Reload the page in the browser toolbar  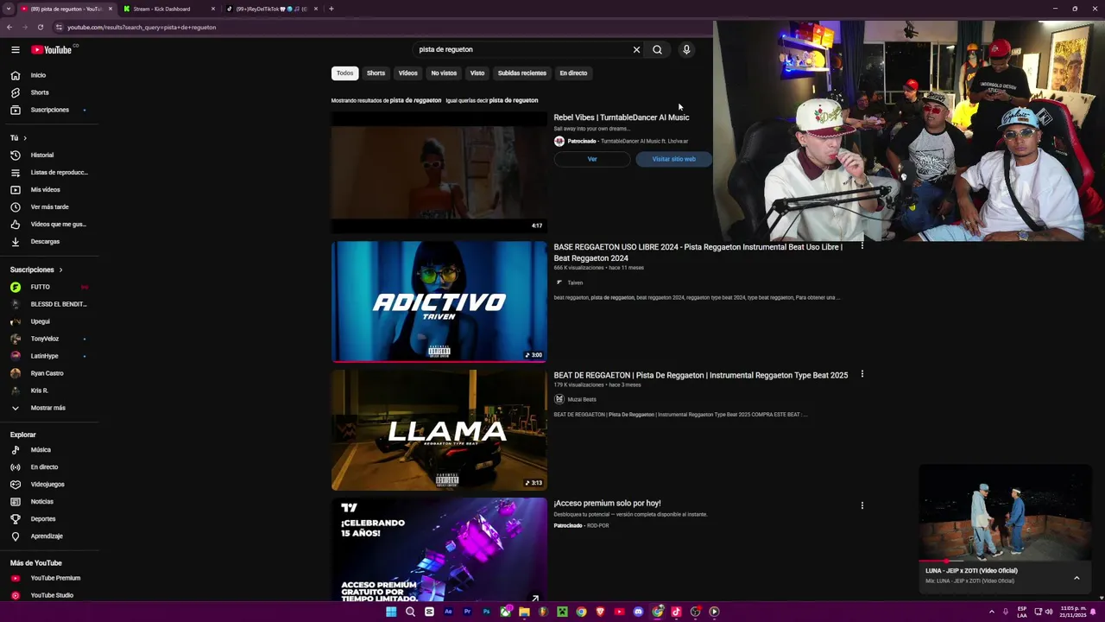[41, 27]
